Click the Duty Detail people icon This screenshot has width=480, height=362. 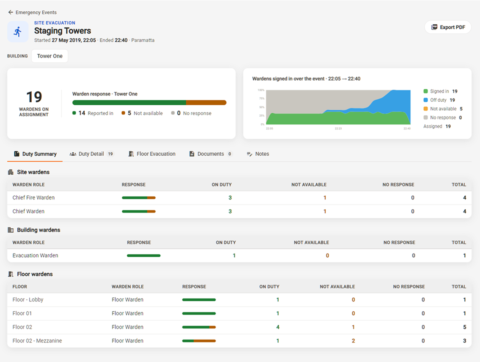tap(73, 154)
